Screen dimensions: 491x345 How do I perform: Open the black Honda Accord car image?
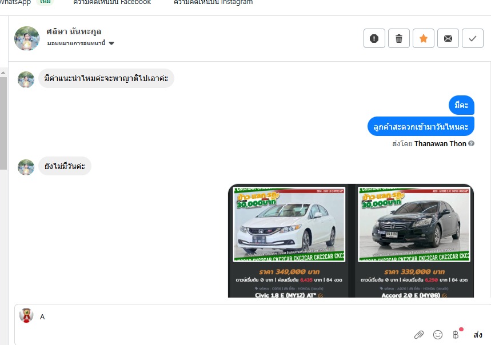coord(414,224)
